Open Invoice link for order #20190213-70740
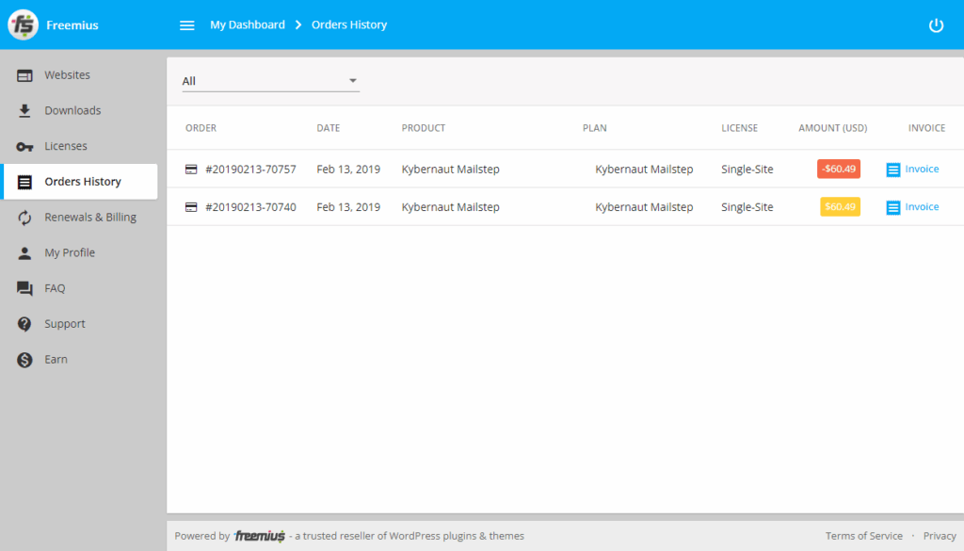Viewport: 964px width, 551px height. click(922, 207)
